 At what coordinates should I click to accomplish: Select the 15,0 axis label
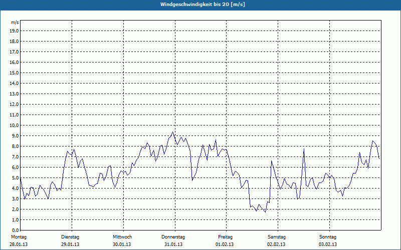(15, 72)
